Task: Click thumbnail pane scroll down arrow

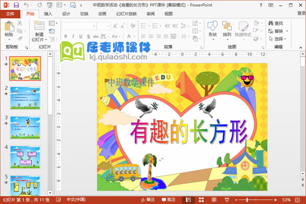Action: click(x=50, y=193)
